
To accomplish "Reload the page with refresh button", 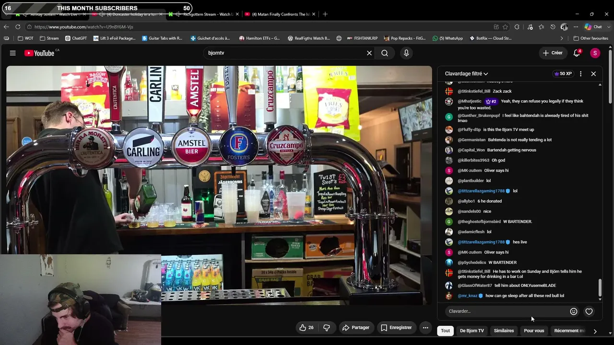I will pyautogui.click(x=18, y=27).
